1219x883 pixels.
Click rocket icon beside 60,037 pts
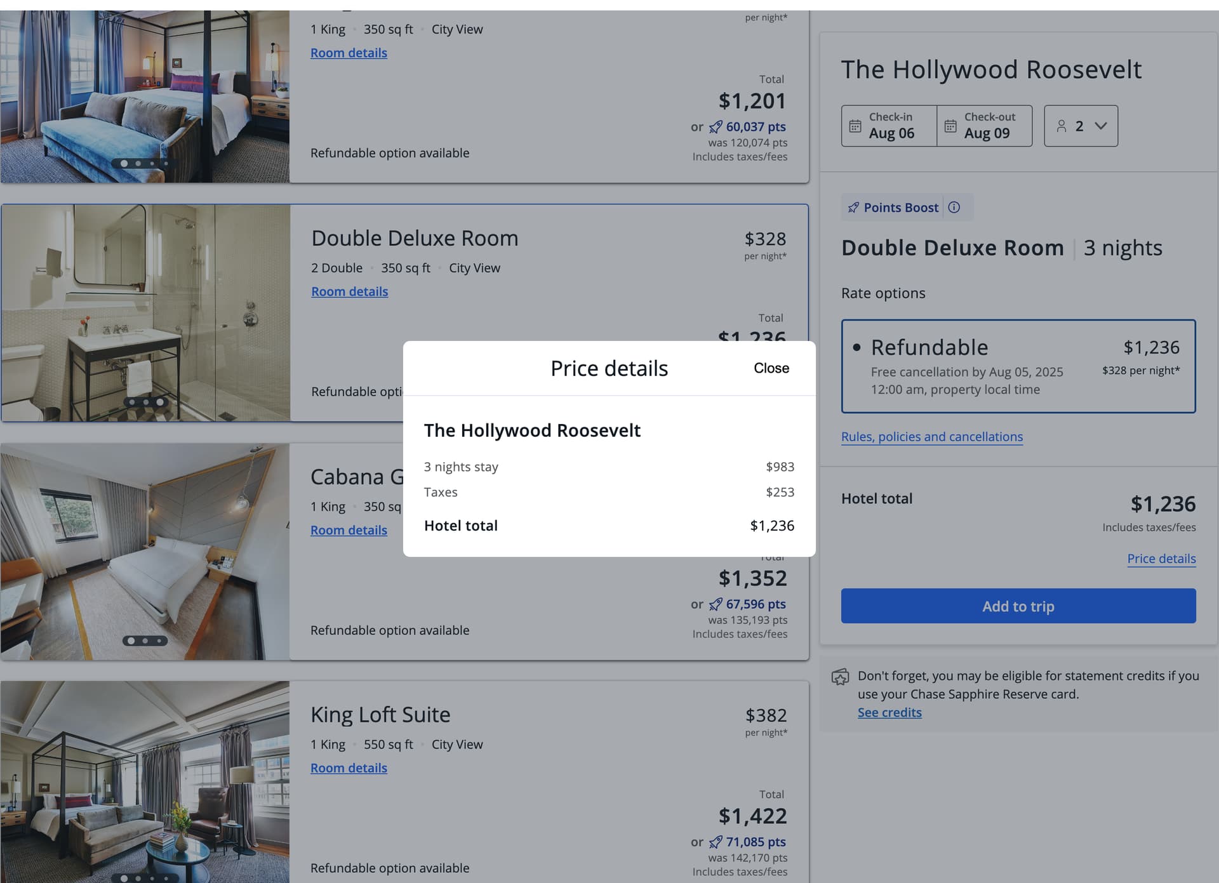coord(716,127)
